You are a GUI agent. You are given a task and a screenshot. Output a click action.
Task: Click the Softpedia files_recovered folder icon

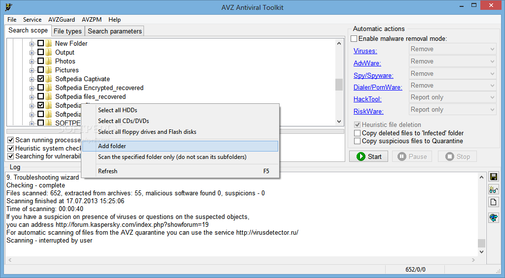49,96
